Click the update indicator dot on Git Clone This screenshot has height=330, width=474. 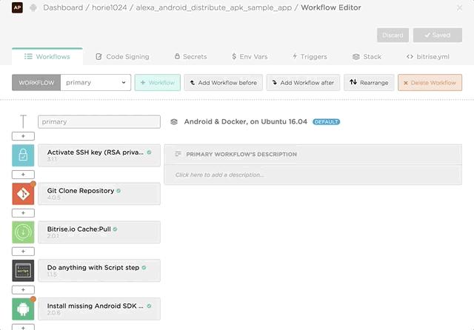pos(33,184)
